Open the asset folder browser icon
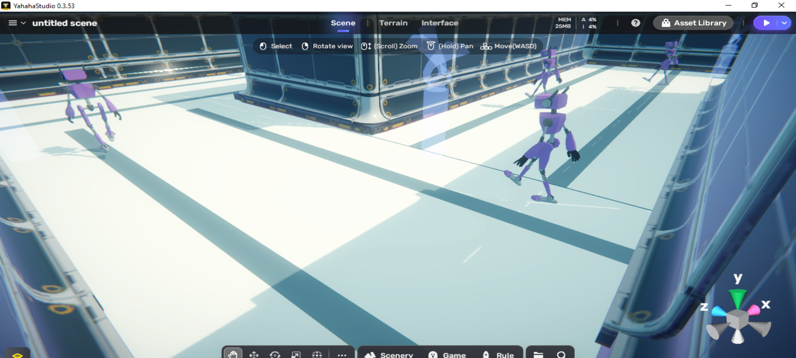 pos(537,355)
